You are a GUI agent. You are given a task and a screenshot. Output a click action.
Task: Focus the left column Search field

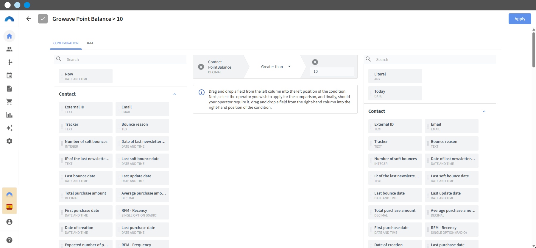coord(121,59)
